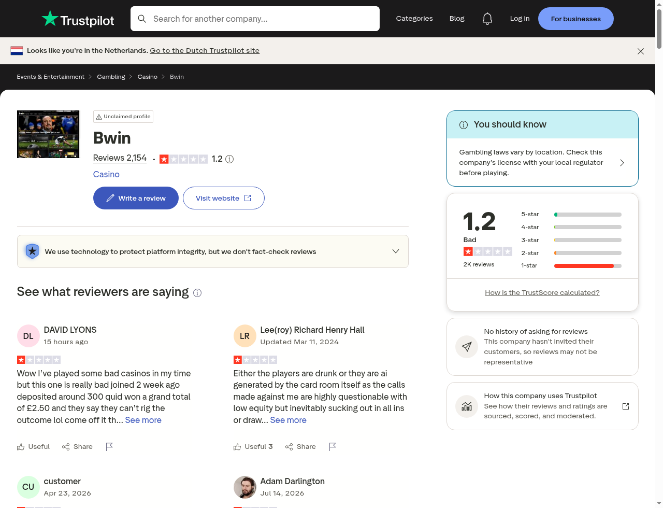The image size is (663, 508).
Task: Click the 5-star green rating bar
Action: click(588, 215)
